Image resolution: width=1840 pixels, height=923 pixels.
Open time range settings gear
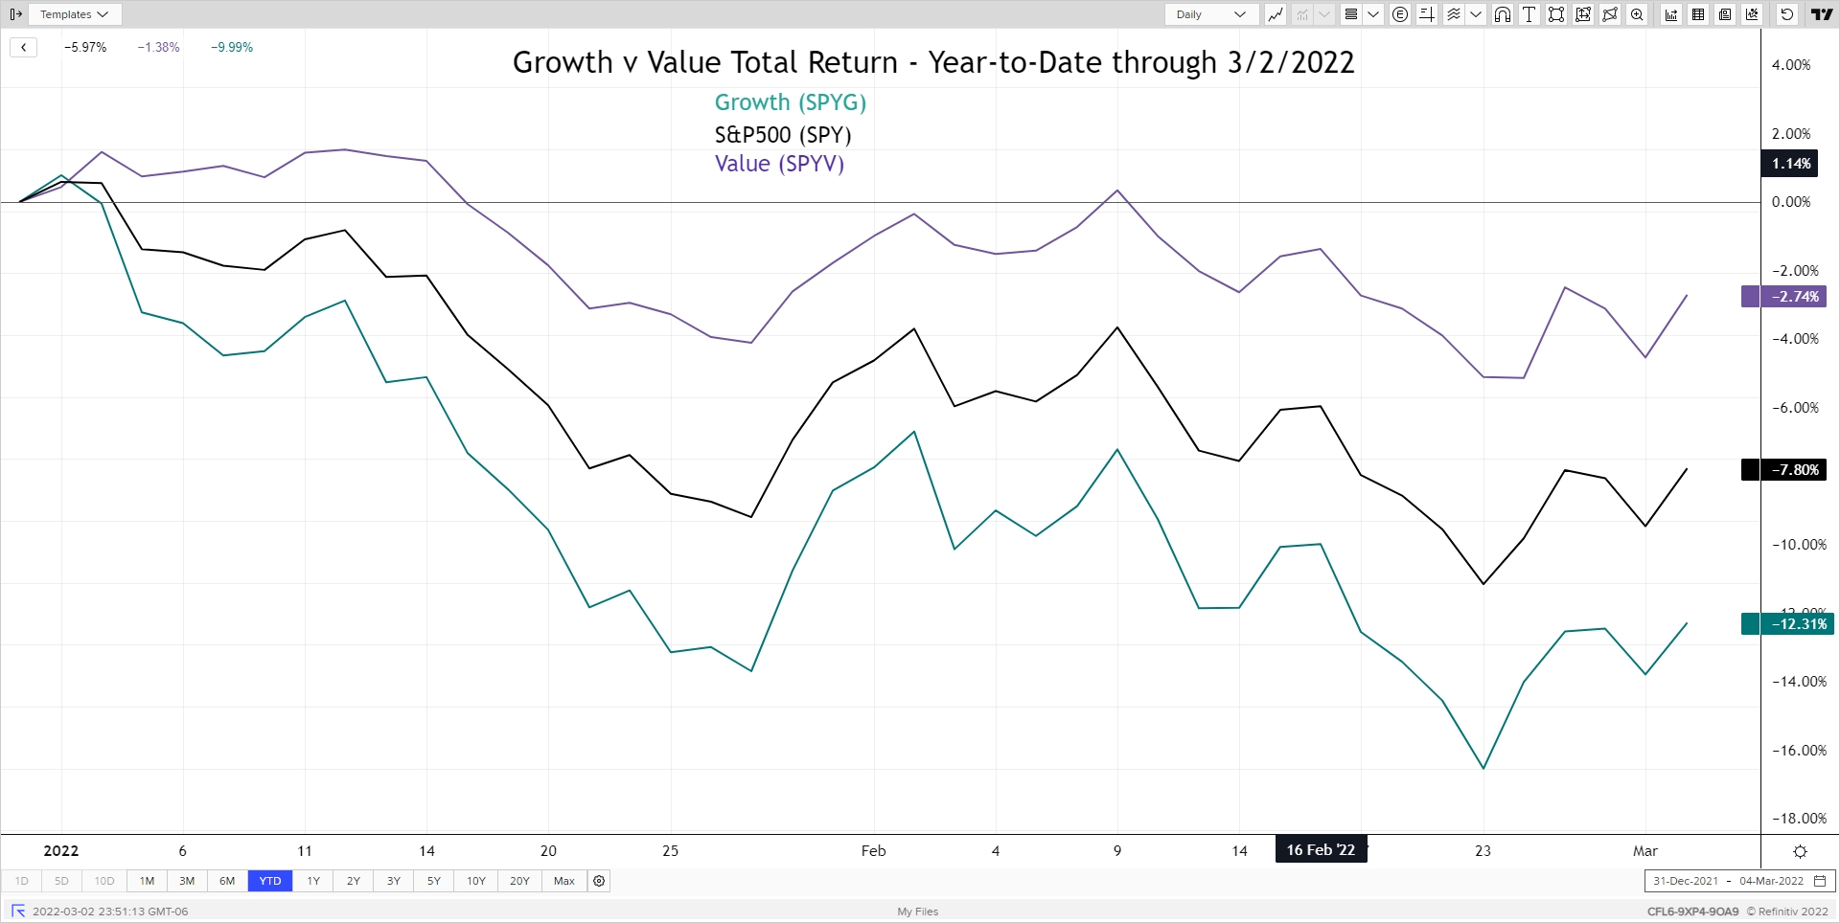[x=599, y=881]
